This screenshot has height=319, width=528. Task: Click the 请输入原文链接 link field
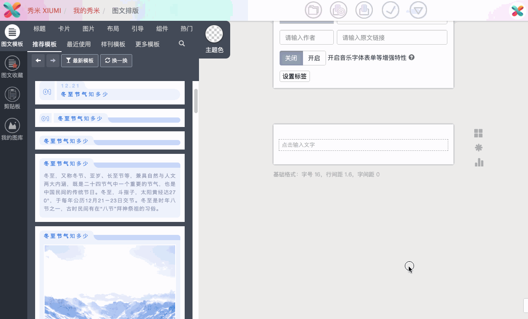[392, 37]
